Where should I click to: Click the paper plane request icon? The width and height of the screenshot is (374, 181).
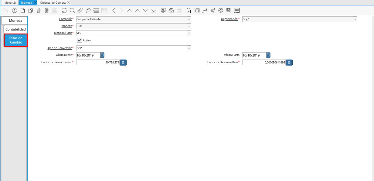(213, 10)
